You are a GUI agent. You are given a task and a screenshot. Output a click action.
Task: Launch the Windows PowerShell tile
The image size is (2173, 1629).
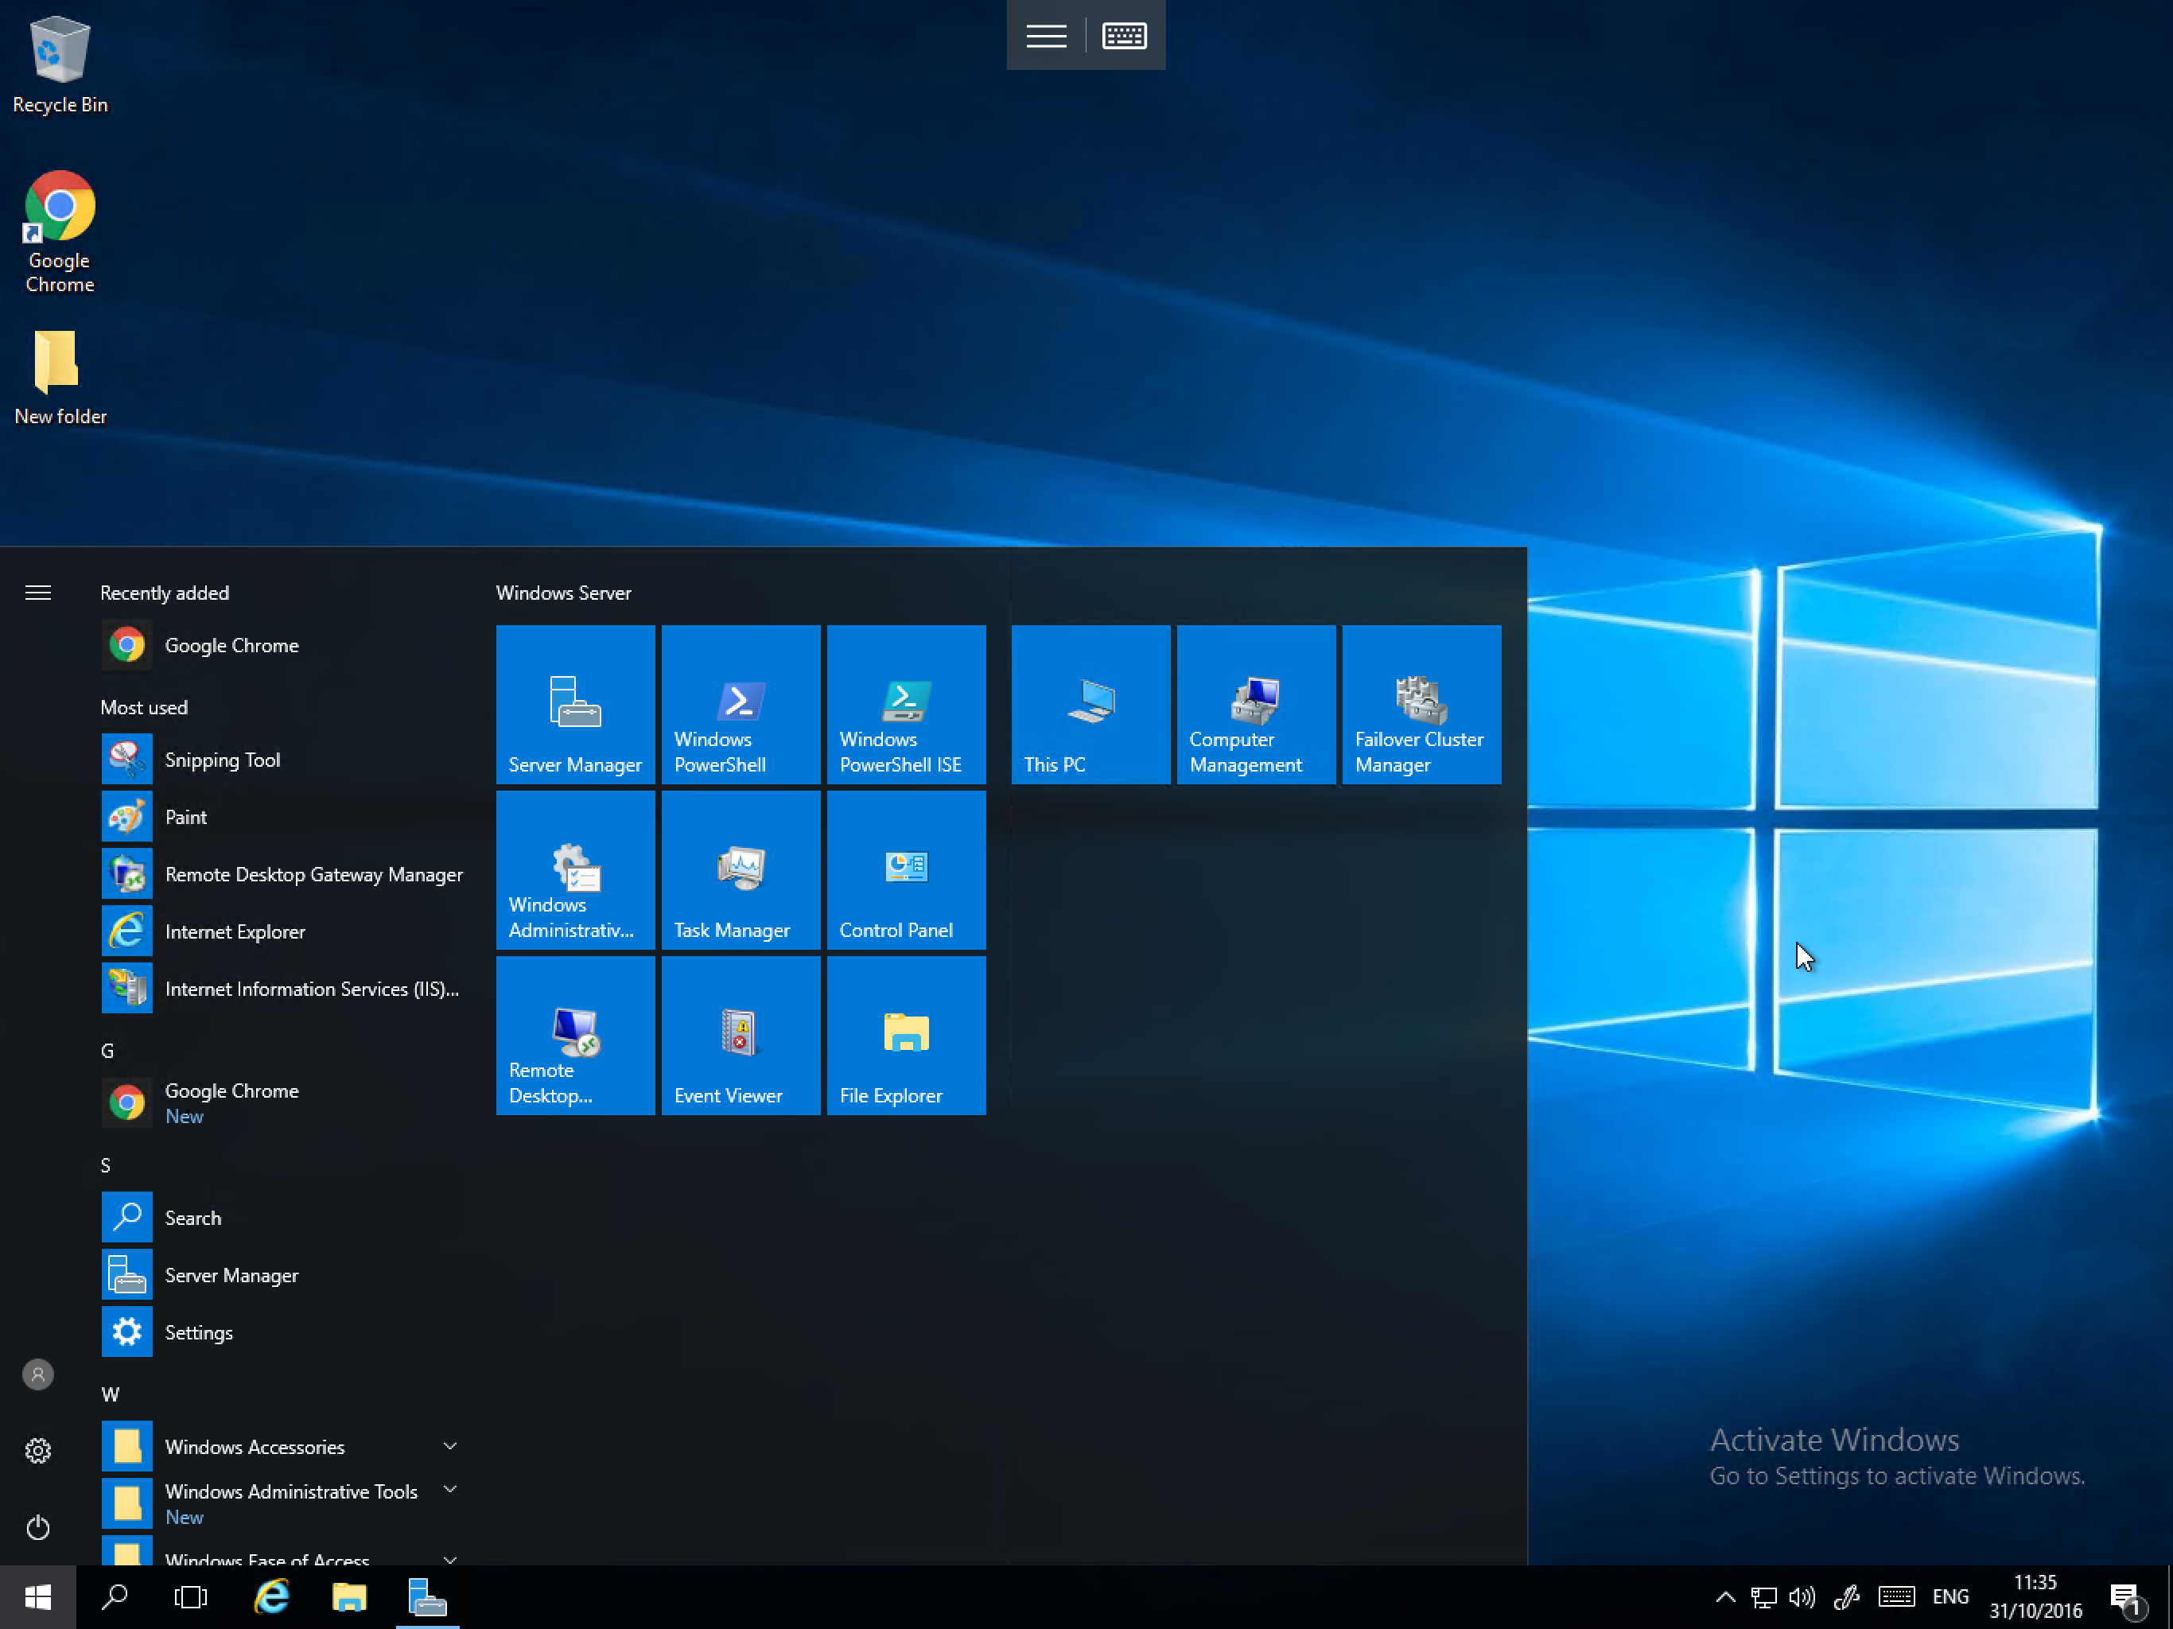pos(741,705)
